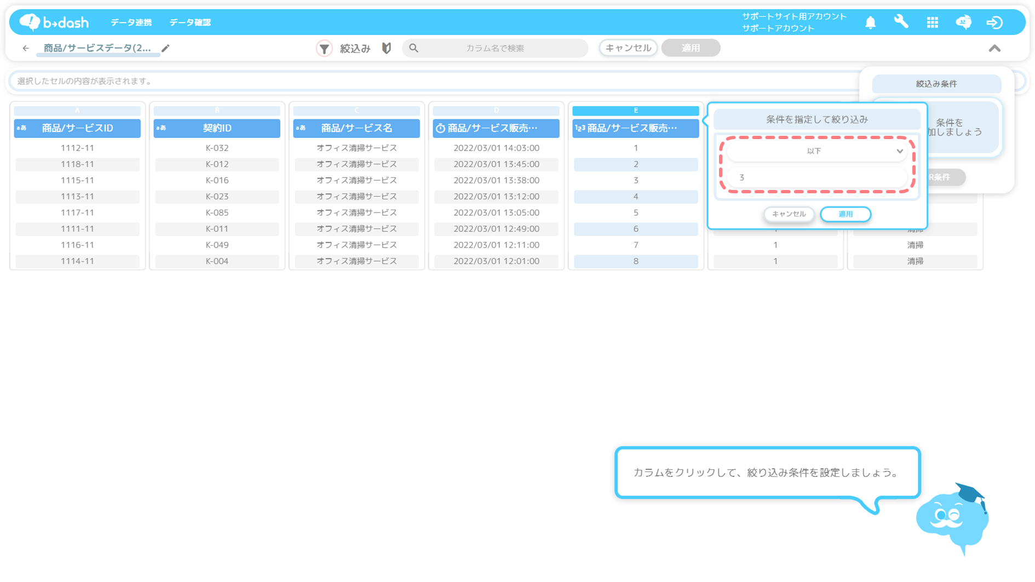
Task: Click cell 1115-11
Action: tap(77, 180)
